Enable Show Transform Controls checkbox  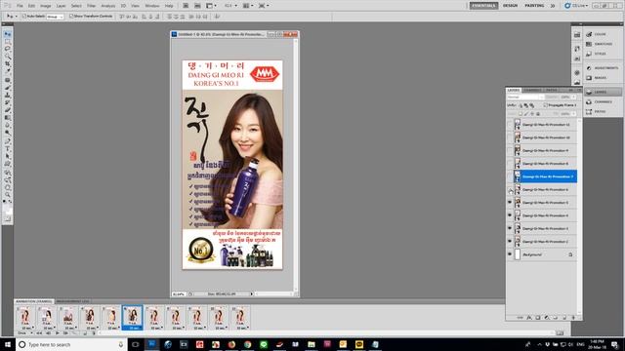pos(71,17)
